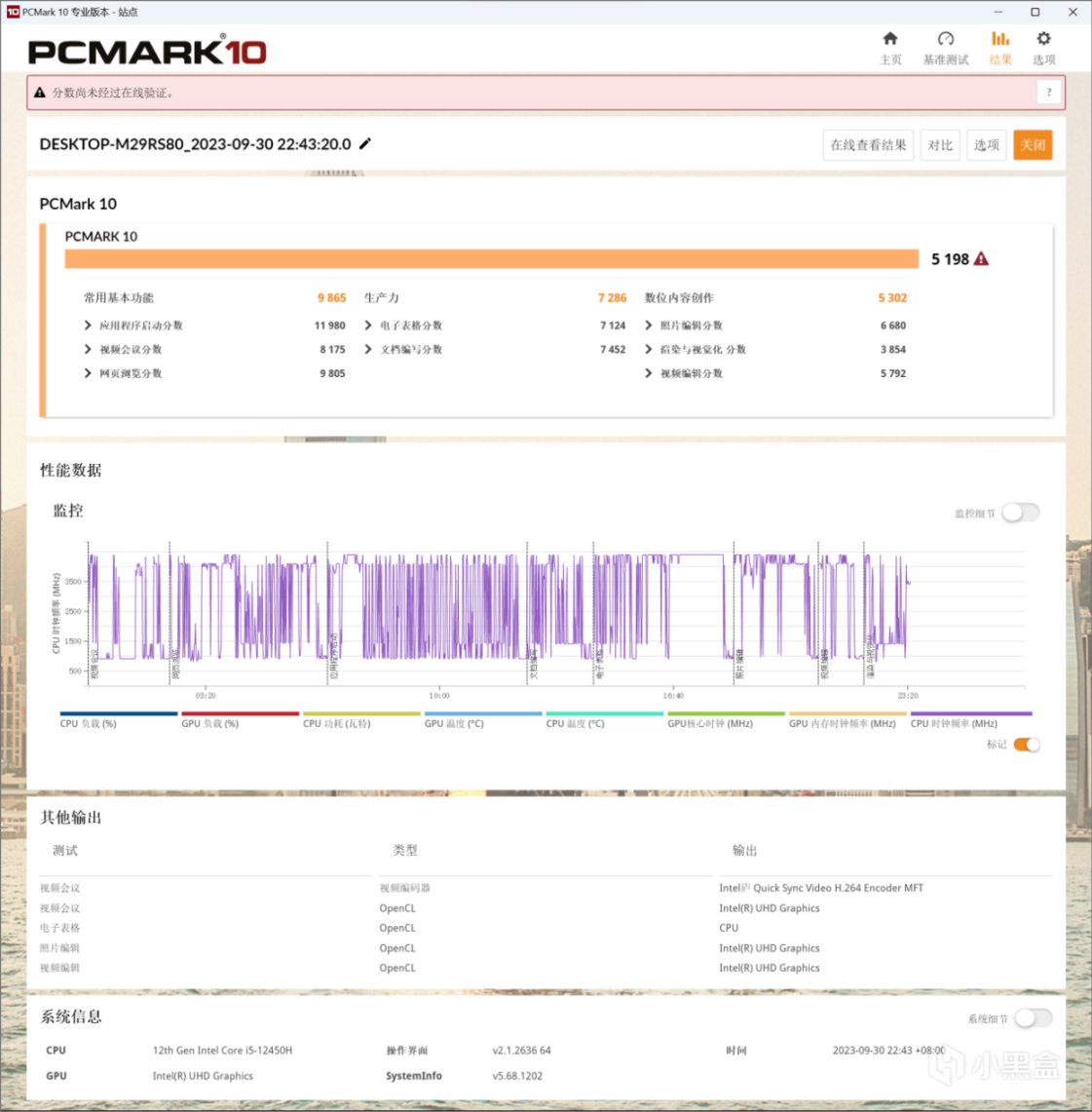Screen dimensions: 1092x1112
Task: Select the CPU 功耗 (瓦特) legend swatch
Action: [361, 713]
